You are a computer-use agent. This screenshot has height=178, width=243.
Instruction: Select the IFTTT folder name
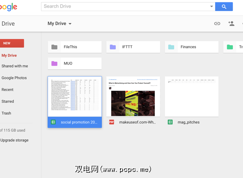pyautogui.click(x=127, y=47)
